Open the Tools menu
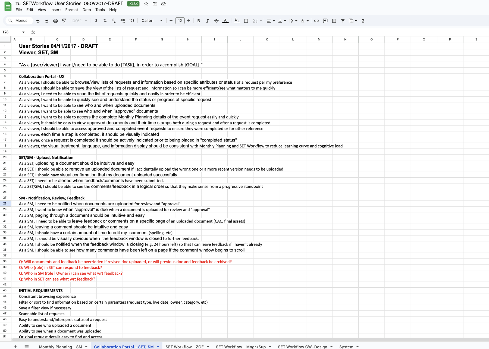Image resolution: width=489 pixels, height=349 pixels. [x=100, y=10]
